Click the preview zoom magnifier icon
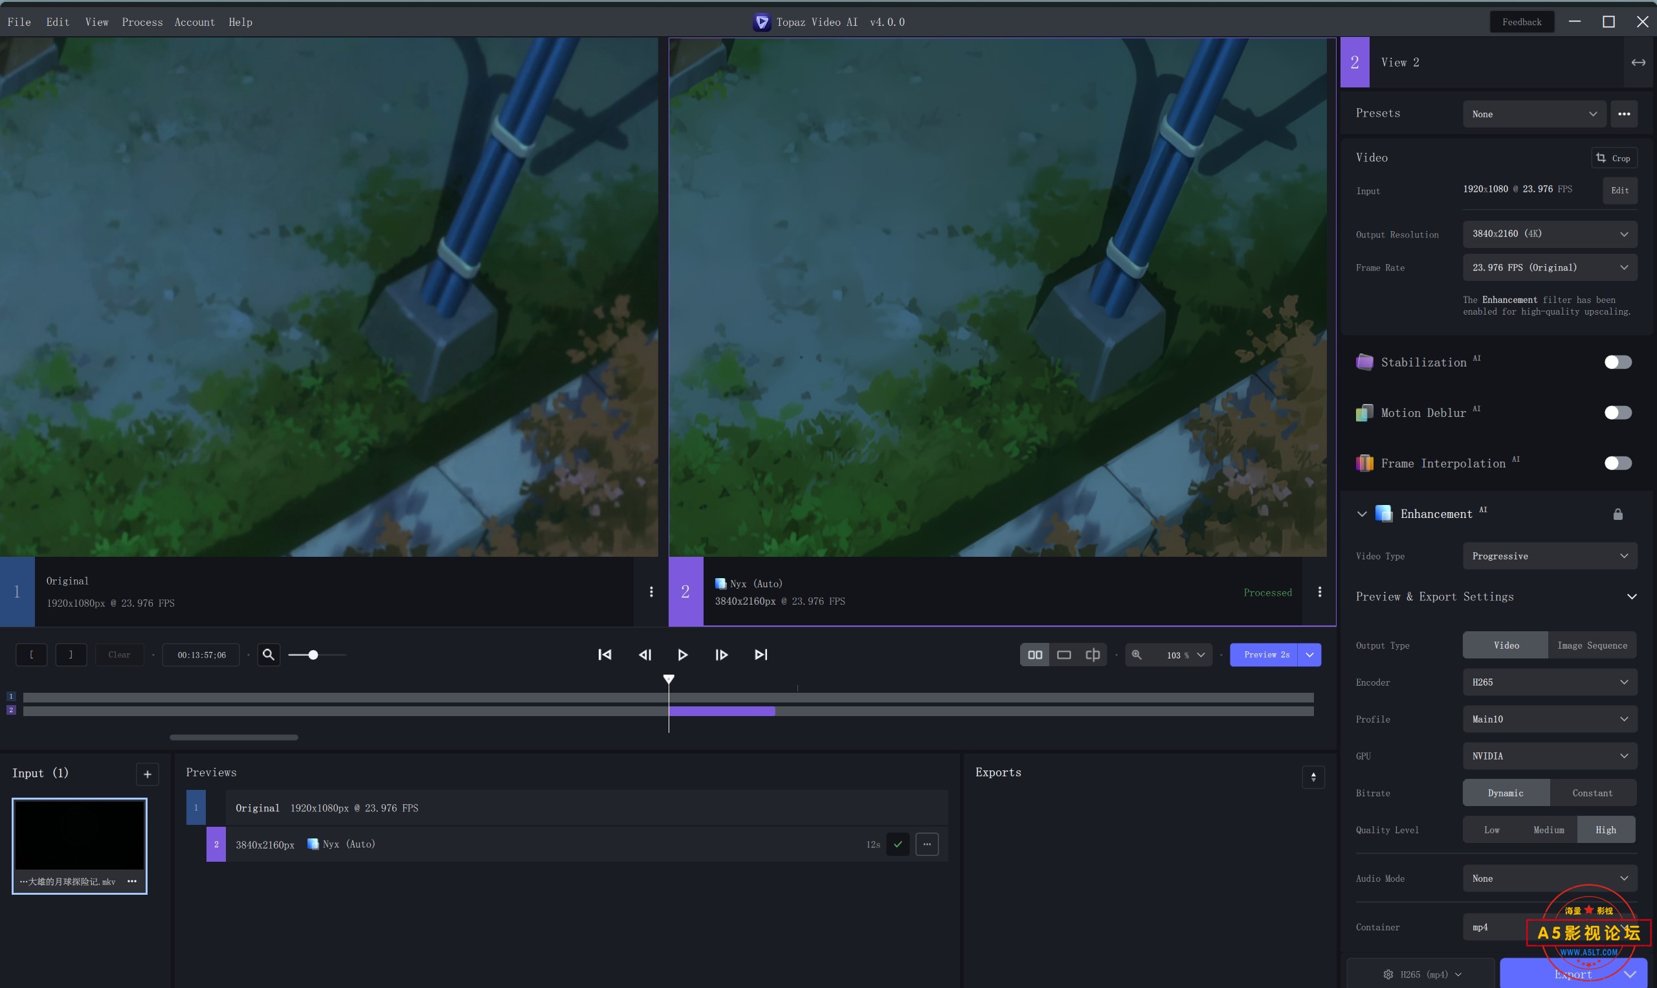This screenshot has height=988, width=1657. 1137,655
